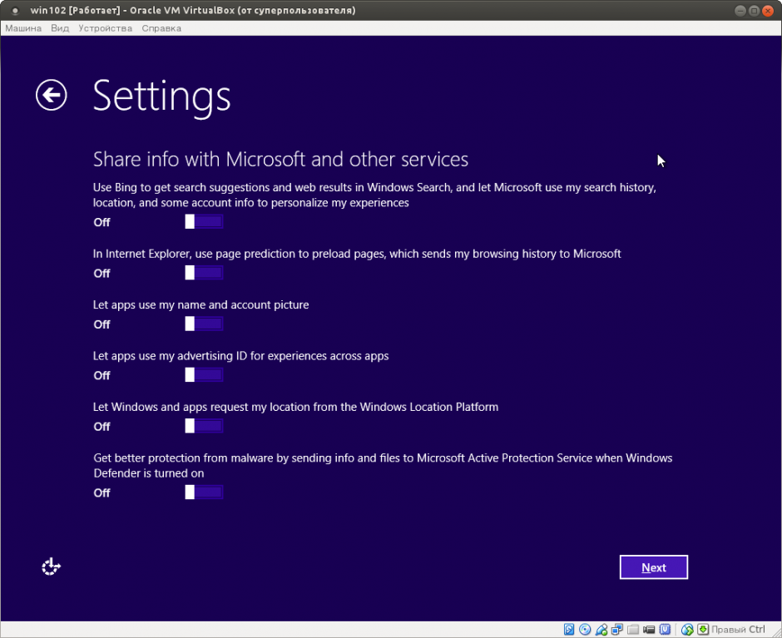This screenshot has height=638, width=782.
Task: Switch on Windows Location Platform requests
Action: (204, 427)
